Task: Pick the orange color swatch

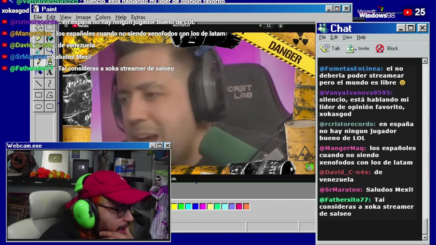Action: point(246,206)
